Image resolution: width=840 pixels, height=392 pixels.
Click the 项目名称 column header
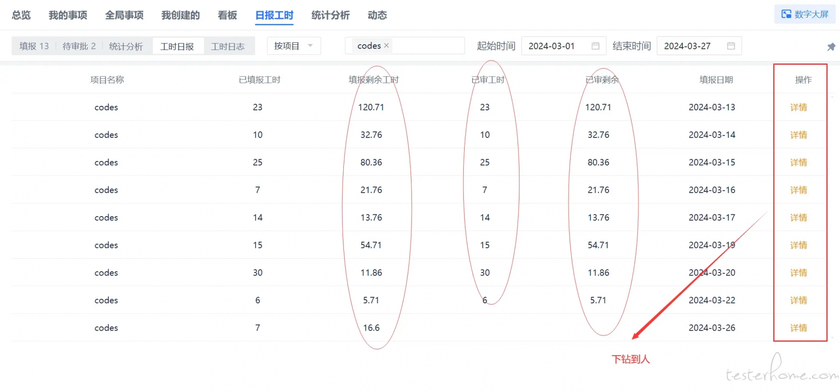click(107, 80)
